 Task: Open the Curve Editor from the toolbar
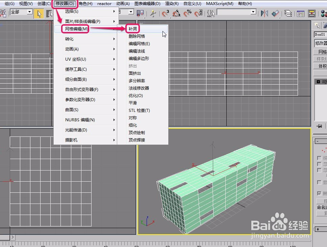(x=300, y=12)
